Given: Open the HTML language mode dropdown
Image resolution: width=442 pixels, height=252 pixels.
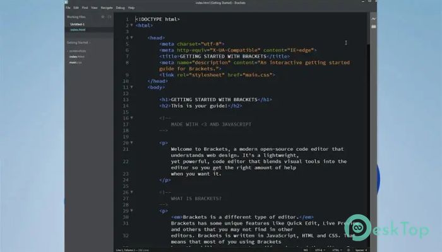Looking at the screenshot, I should pyautogui.click(x=337, y=249).
